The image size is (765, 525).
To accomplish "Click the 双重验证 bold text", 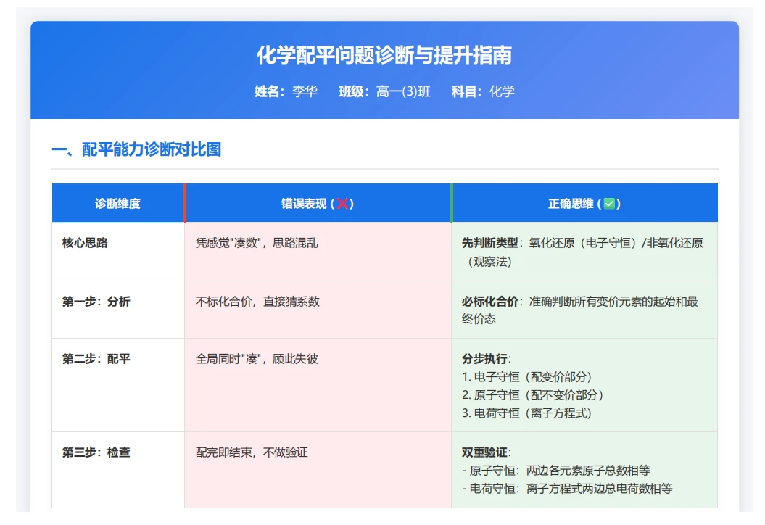I will pos(484,452).
